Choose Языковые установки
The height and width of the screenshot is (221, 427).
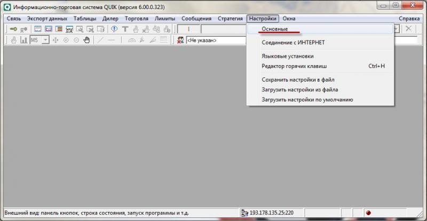(320, 56)
